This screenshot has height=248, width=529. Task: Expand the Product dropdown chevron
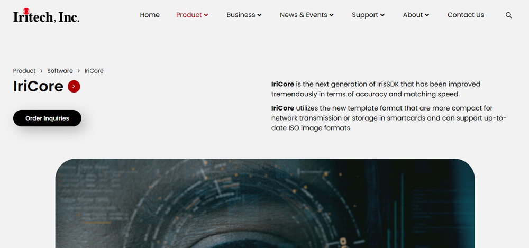206,15
